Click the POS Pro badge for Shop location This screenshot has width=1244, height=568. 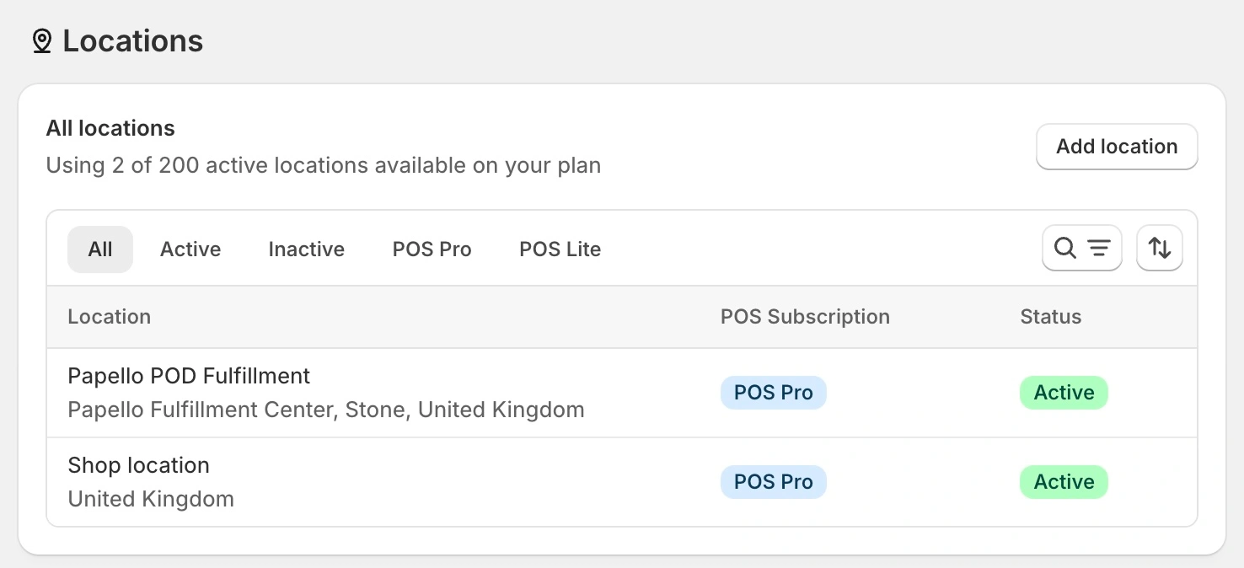click(x=773, y=481)
